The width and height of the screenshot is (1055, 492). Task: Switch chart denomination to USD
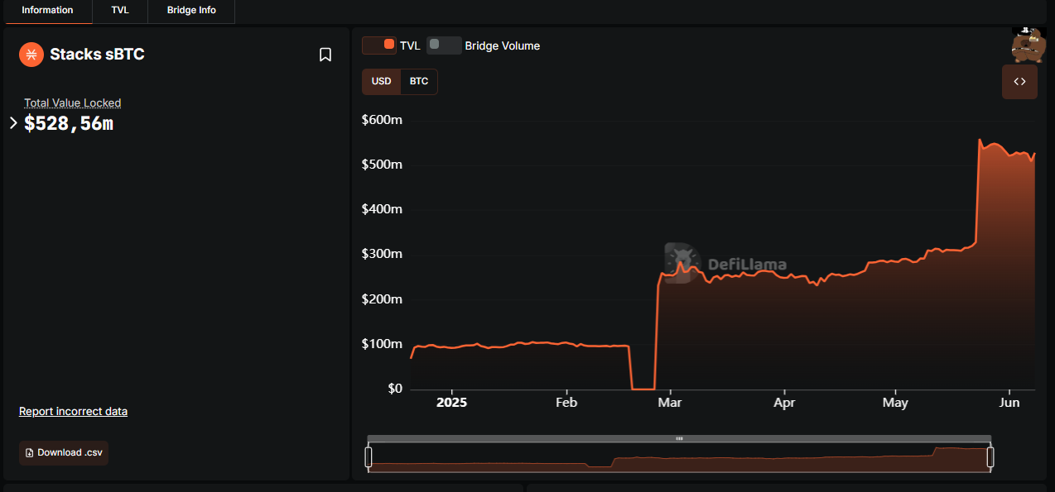381,82
